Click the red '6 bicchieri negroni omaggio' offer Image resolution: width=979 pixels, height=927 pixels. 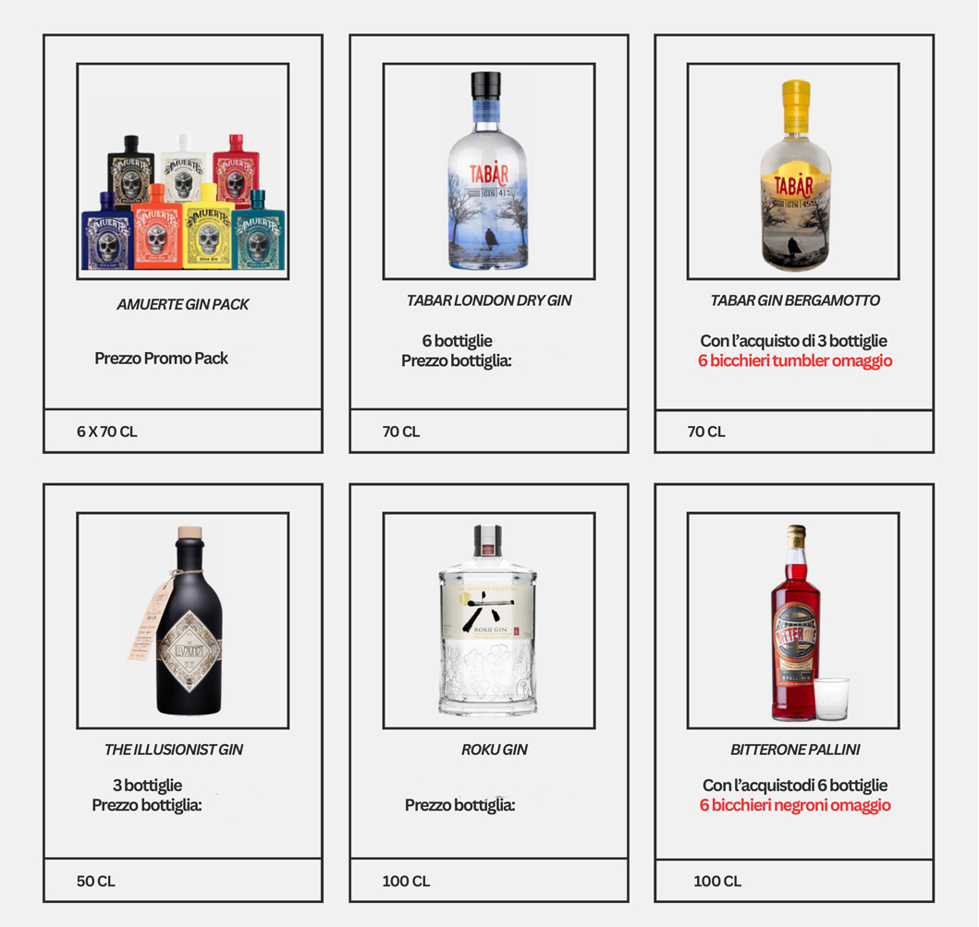coord(795,805)
